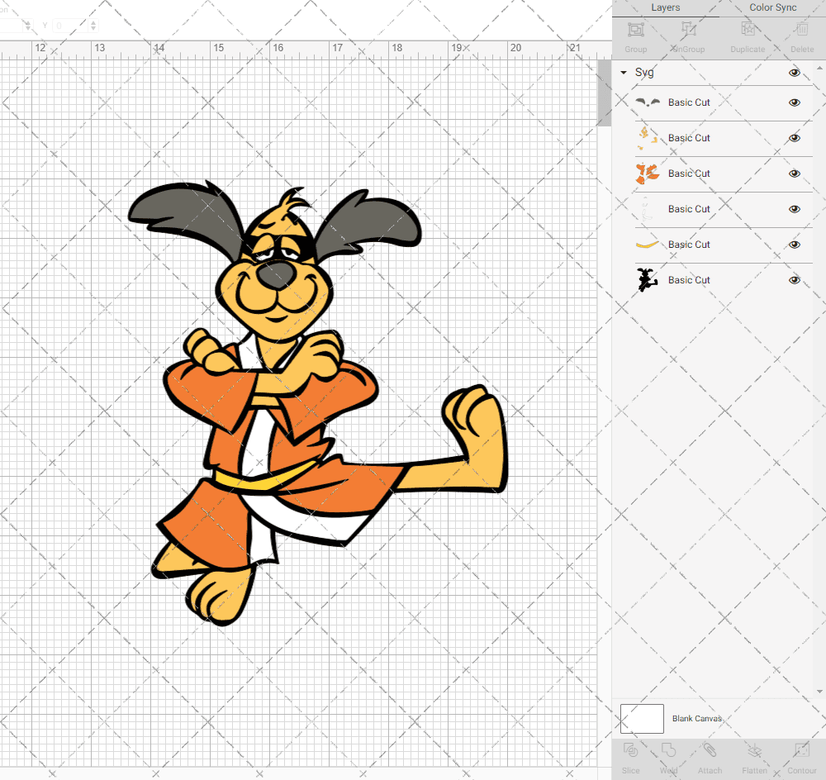Click the Slice tool icon
Image resolution: width=826 pixels, height=780 pixels.
(630, 750)
